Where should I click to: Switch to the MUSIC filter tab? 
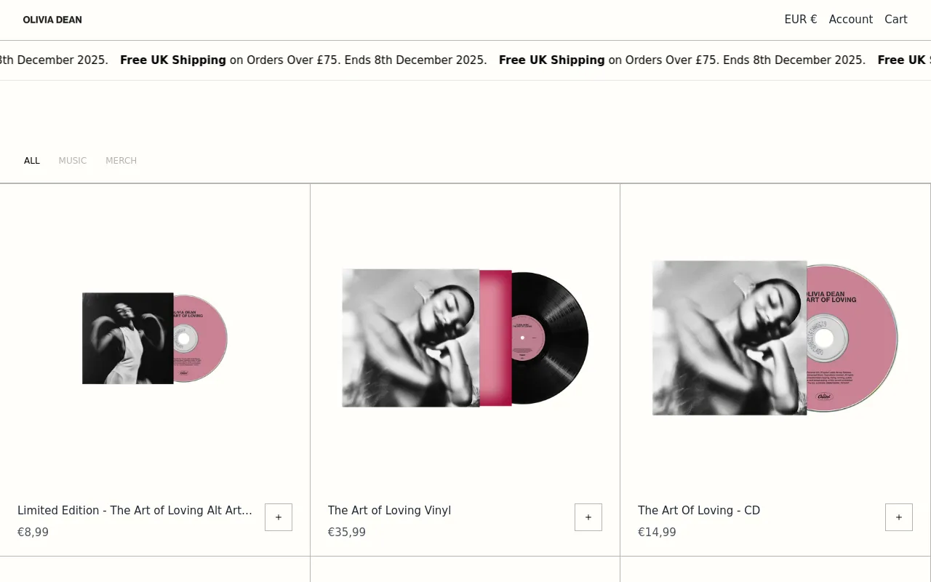[73, 161]
